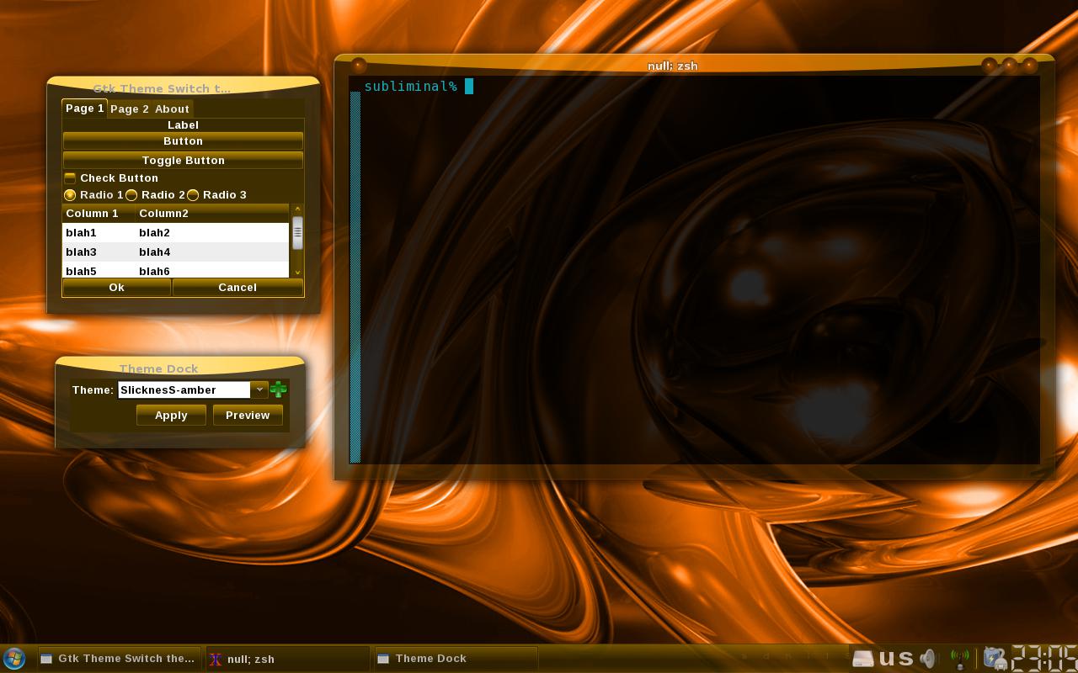
Task: Click the Cancel button
Action: click(x=237, y=288)
